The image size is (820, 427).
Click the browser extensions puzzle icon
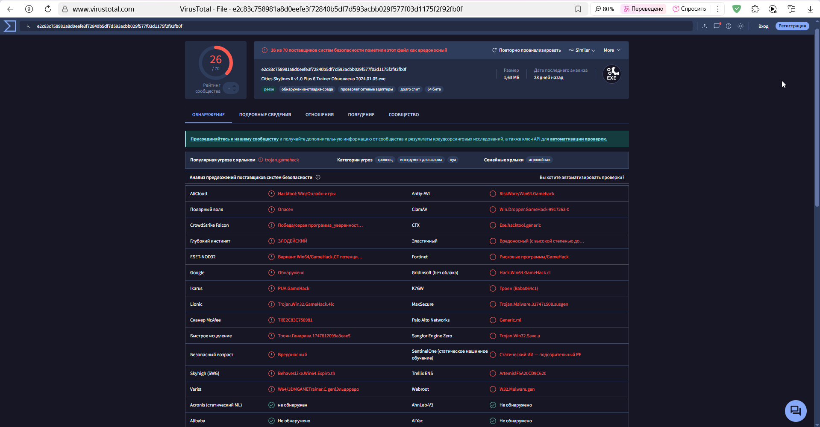pyautogui.click(x=755, y=9)
